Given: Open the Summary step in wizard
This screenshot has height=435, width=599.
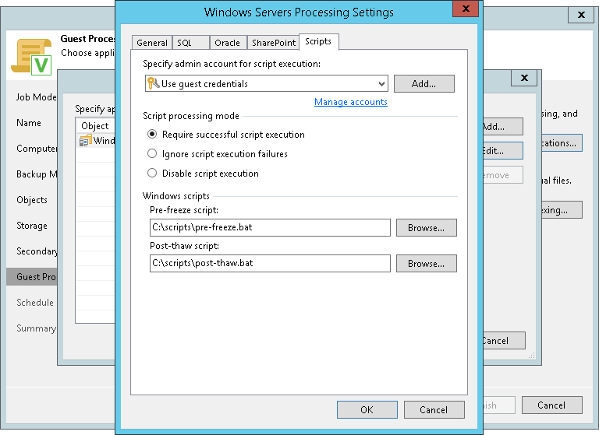Looking at the screenshot, I should (36, 328).
